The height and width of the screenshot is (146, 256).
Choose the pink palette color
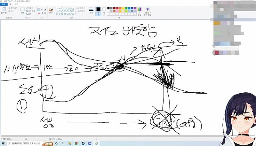pyautogui.click(x=117, y=11)
